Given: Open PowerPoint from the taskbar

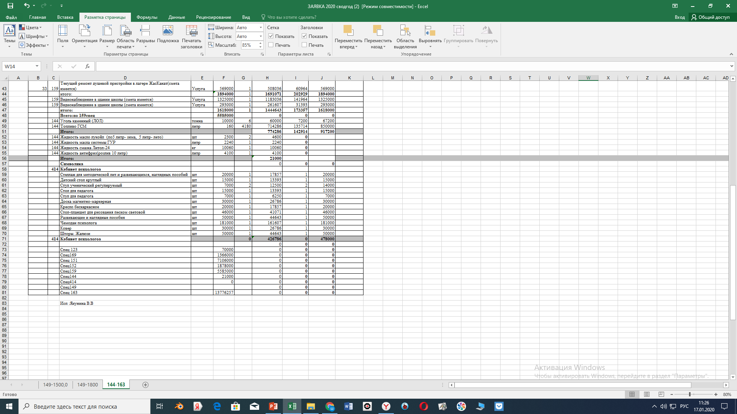Looking at the screenshot, I should (273, 406).
